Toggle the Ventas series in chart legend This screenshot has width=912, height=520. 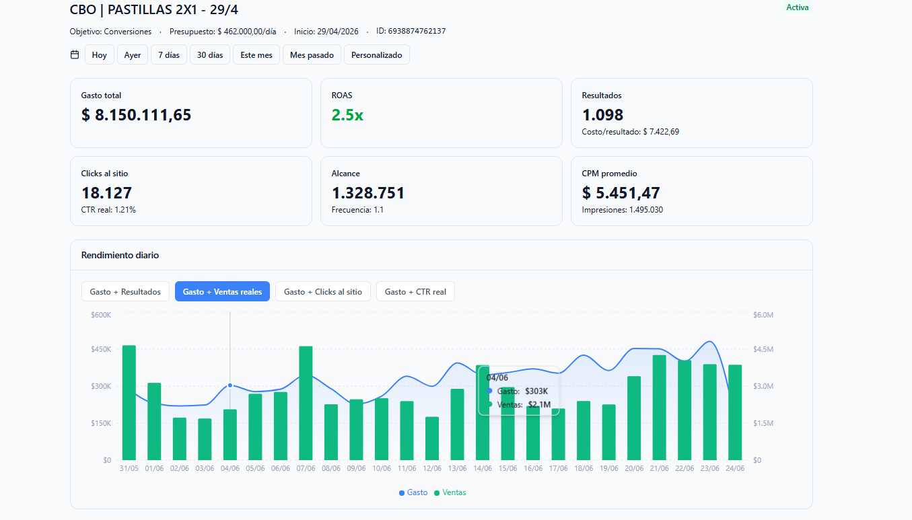(x=450, y=492)
